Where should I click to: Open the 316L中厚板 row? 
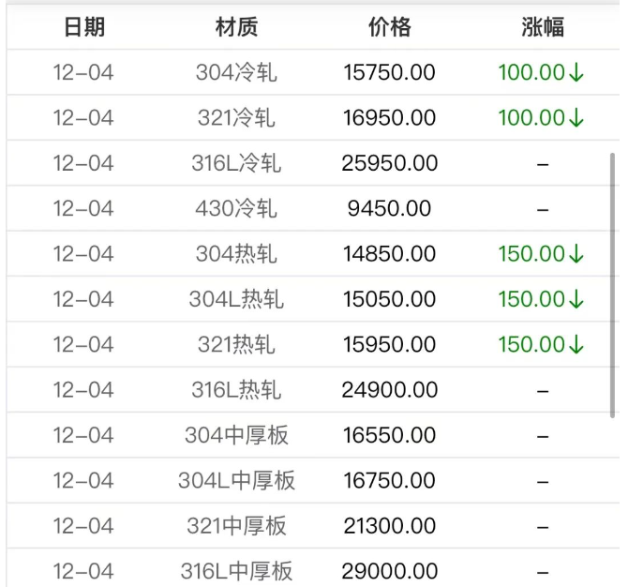pos(236,570)
